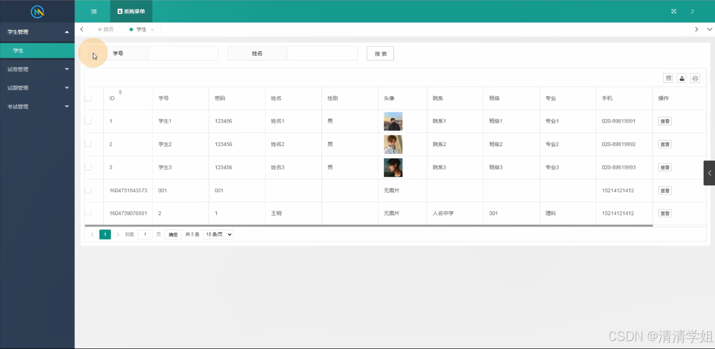This screenshot has width=715, height=349.
Task: Switch to the 首页 tab
Action: click(x=106, y=29)
